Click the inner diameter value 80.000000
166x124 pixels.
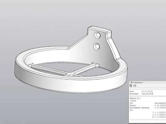coord(161,108)
